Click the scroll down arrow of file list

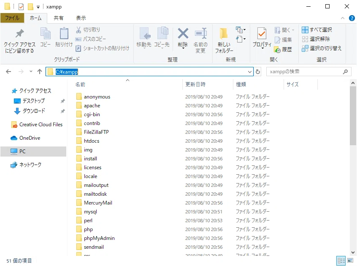click(353, 253)
